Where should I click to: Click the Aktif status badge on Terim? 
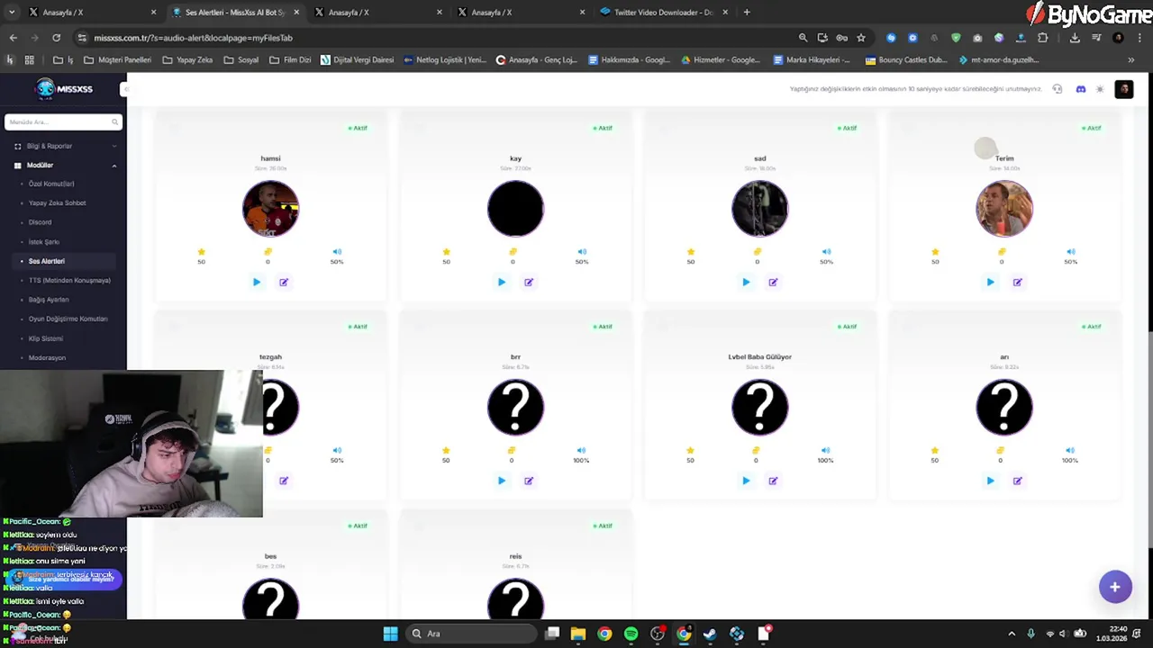pyautogui.click(x=1092, y=128)
